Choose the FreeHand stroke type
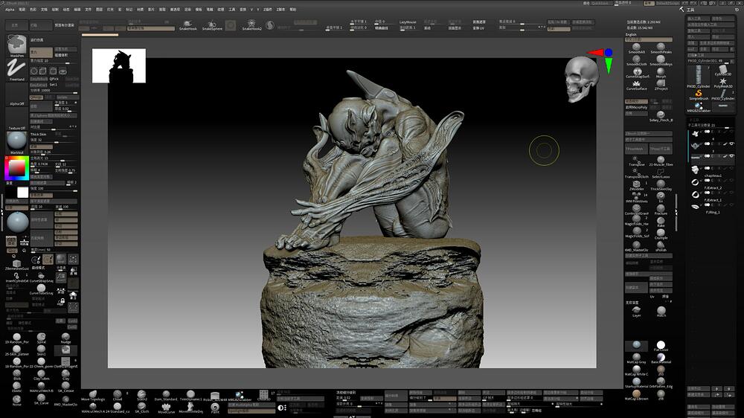This screenshot has width=744, height=418. [17, 70]
